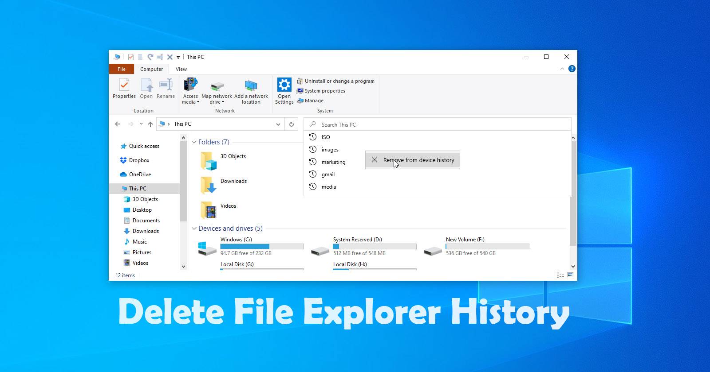Viewport: 710px width, 372px height.
Task: Go up one folder with Up arrow
Action: (x=150, y=124)
